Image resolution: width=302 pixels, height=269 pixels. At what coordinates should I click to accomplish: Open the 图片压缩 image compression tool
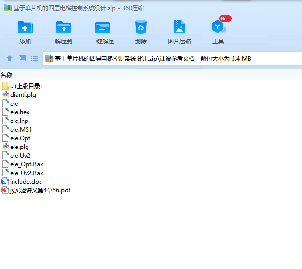(179, 27)
